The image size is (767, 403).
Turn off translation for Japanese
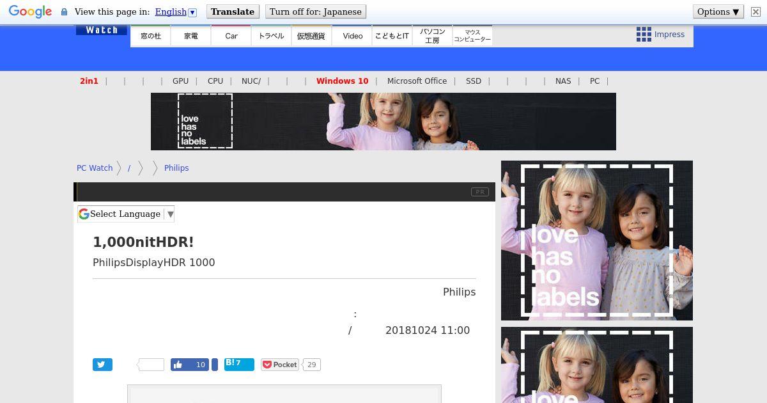(x=316, y=12)
